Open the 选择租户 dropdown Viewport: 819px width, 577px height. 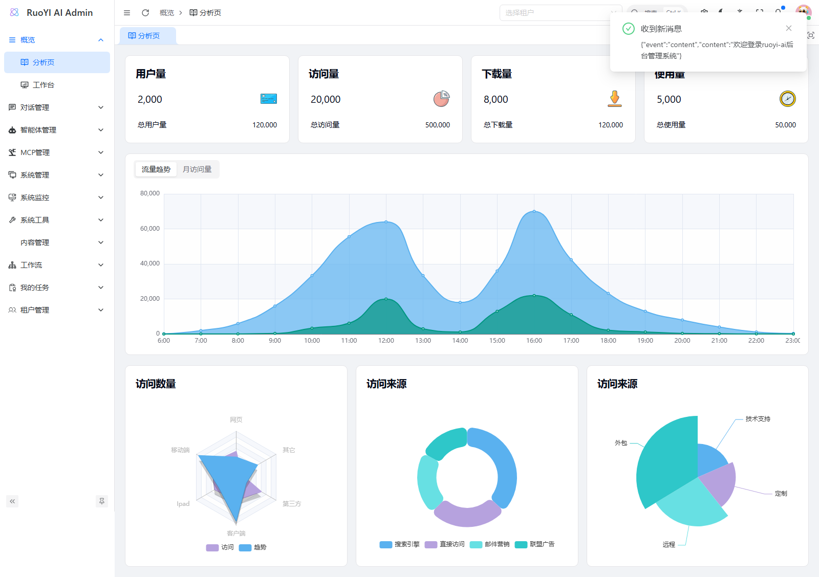pos(561,13)
